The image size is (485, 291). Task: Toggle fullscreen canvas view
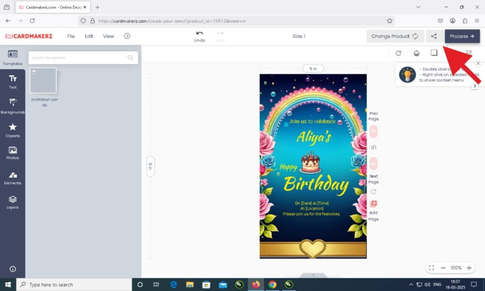tap(432, 268)
